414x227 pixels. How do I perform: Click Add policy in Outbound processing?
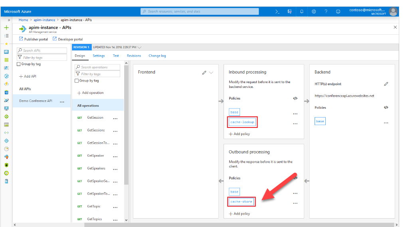tap(240, 214)
